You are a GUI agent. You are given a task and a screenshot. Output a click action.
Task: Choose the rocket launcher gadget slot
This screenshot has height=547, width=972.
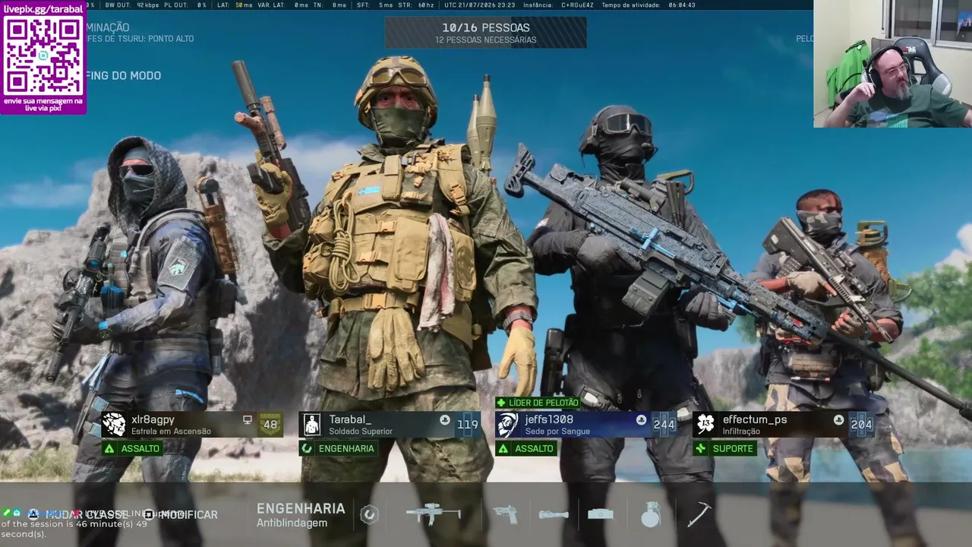pos(554,514)
